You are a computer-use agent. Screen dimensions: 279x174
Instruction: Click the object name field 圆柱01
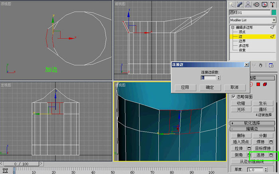(x=250, y=12)
